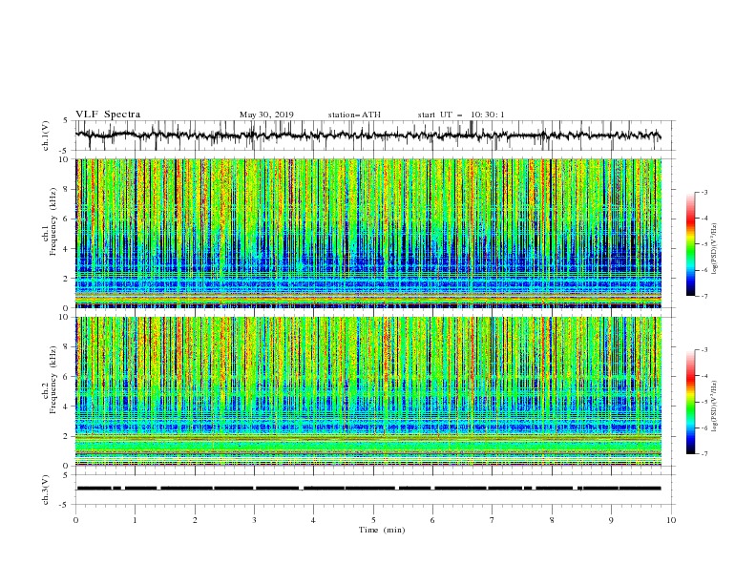Click the "4" kHz tick of ch.2 spectrogram
Image resolution: width=756 pixels, height=584 pixels.
(66, 407)
